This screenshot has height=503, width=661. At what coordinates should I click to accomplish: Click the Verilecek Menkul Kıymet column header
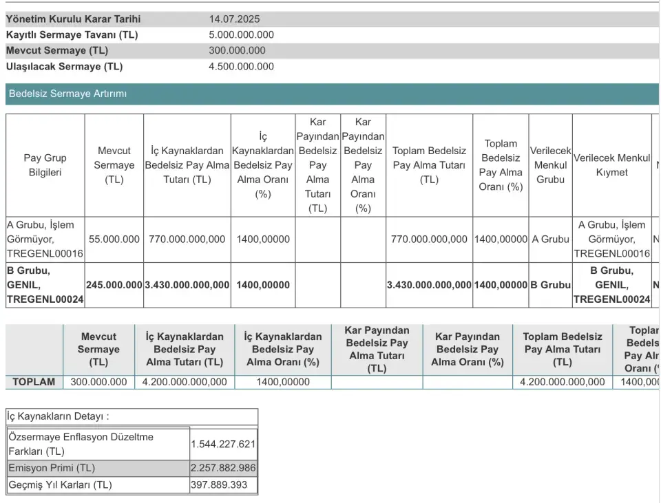[x=611, y=165]
